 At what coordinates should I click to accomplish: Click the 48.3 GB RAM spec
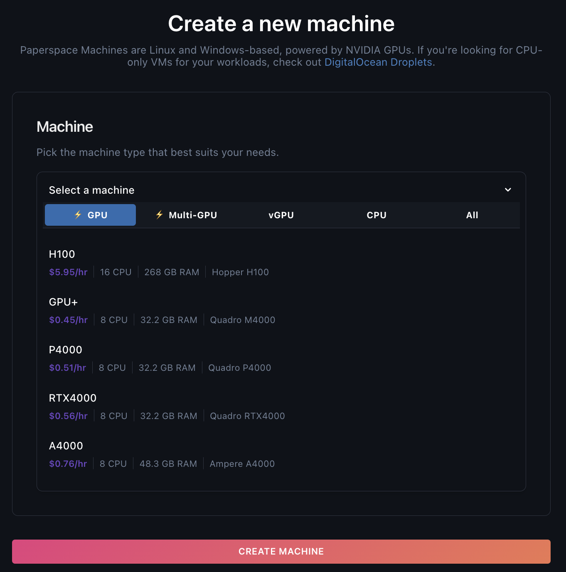pos(168,464)
